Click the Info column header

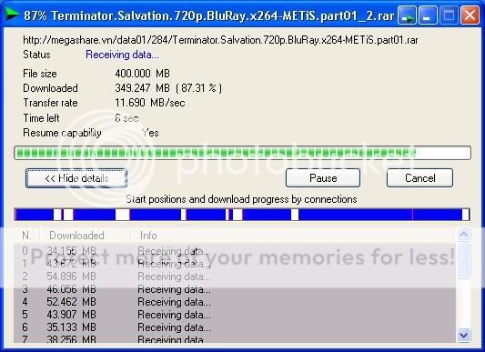(292, 236)
